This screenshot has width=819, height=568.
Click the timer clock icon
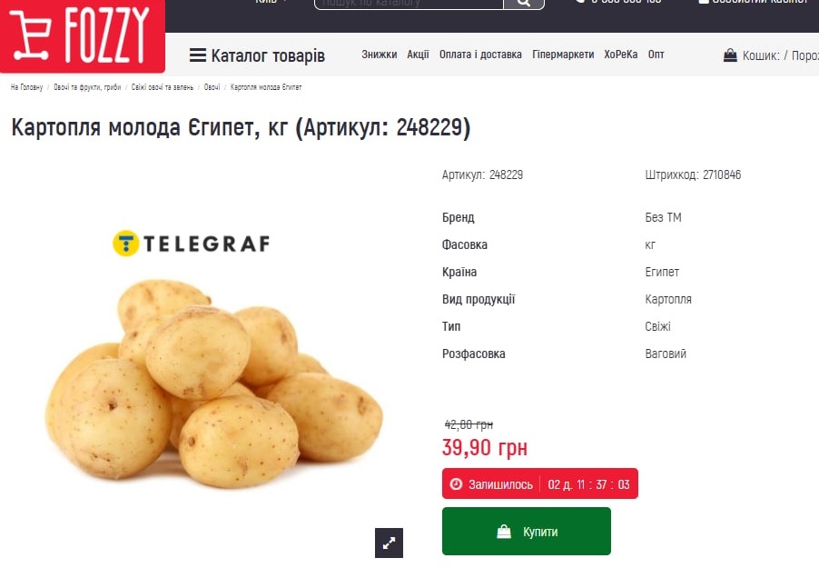pos(456,484)
